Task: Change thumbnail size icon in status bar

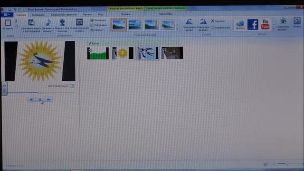Action: 266,164
